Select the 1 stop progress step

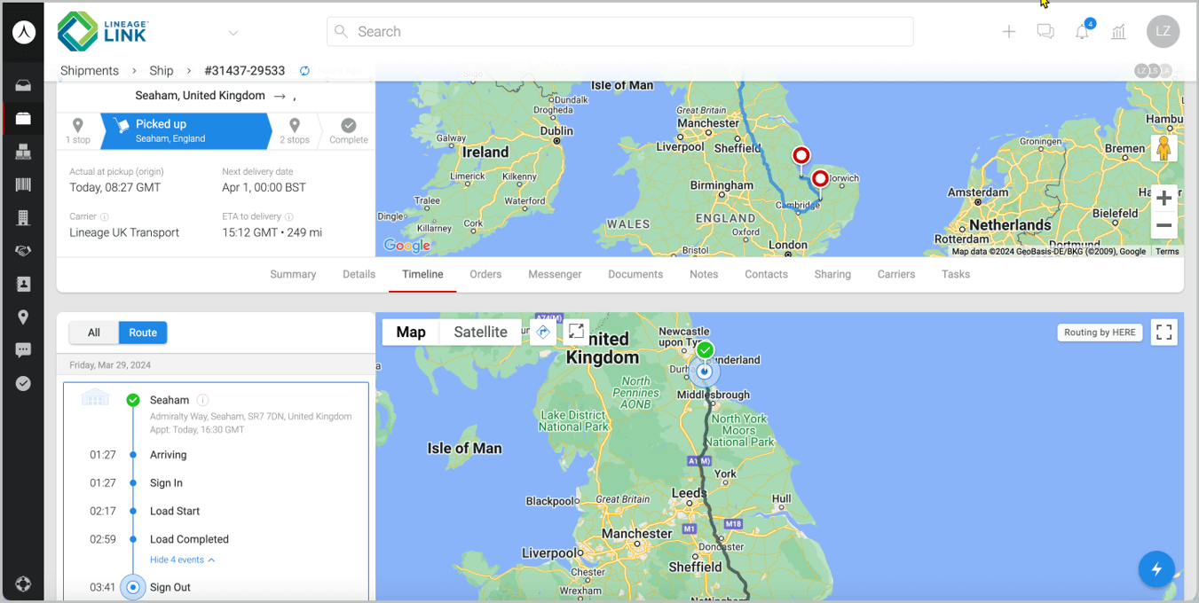[78, 131]
